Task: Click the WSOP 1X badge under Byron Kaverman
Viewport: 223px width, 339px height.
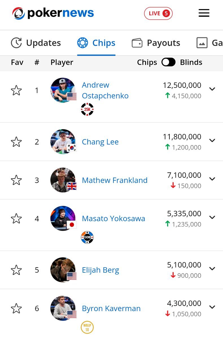Action: click(x=87, y=327)
